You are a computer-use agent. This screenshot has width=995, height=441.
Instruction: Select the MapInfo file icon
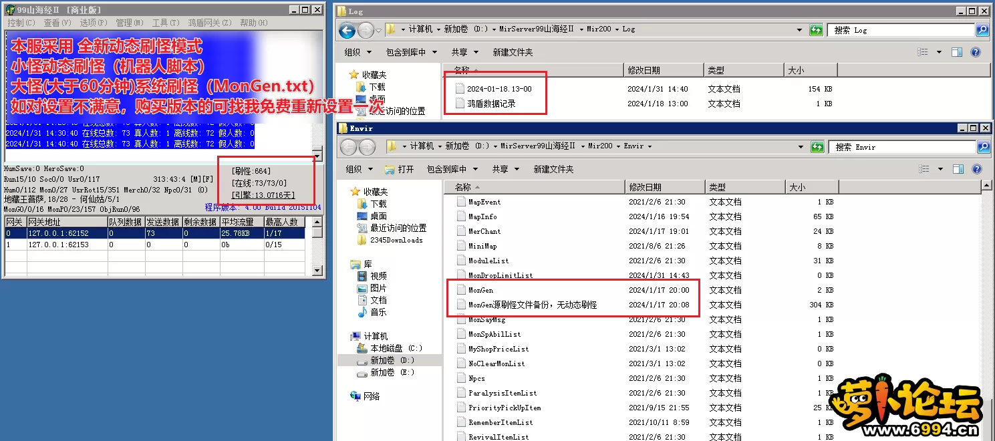460,216
